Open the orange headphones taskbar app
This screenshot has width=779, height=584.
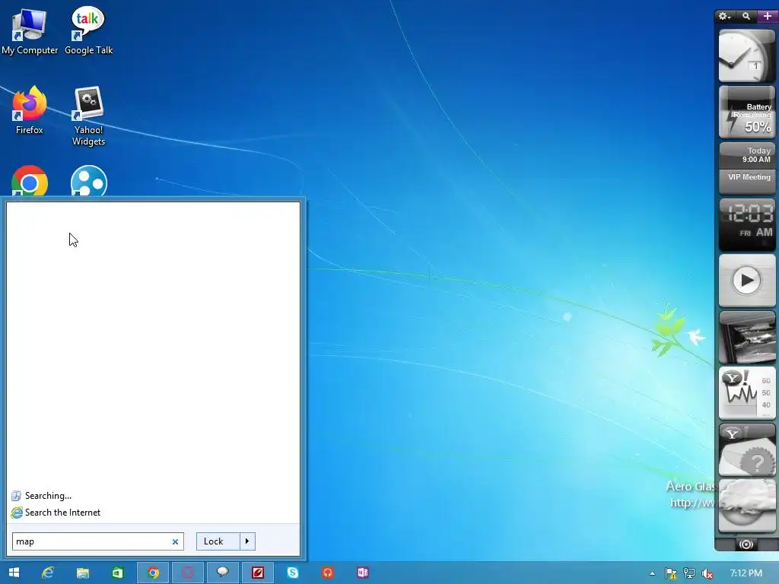[x=327, y=573]
